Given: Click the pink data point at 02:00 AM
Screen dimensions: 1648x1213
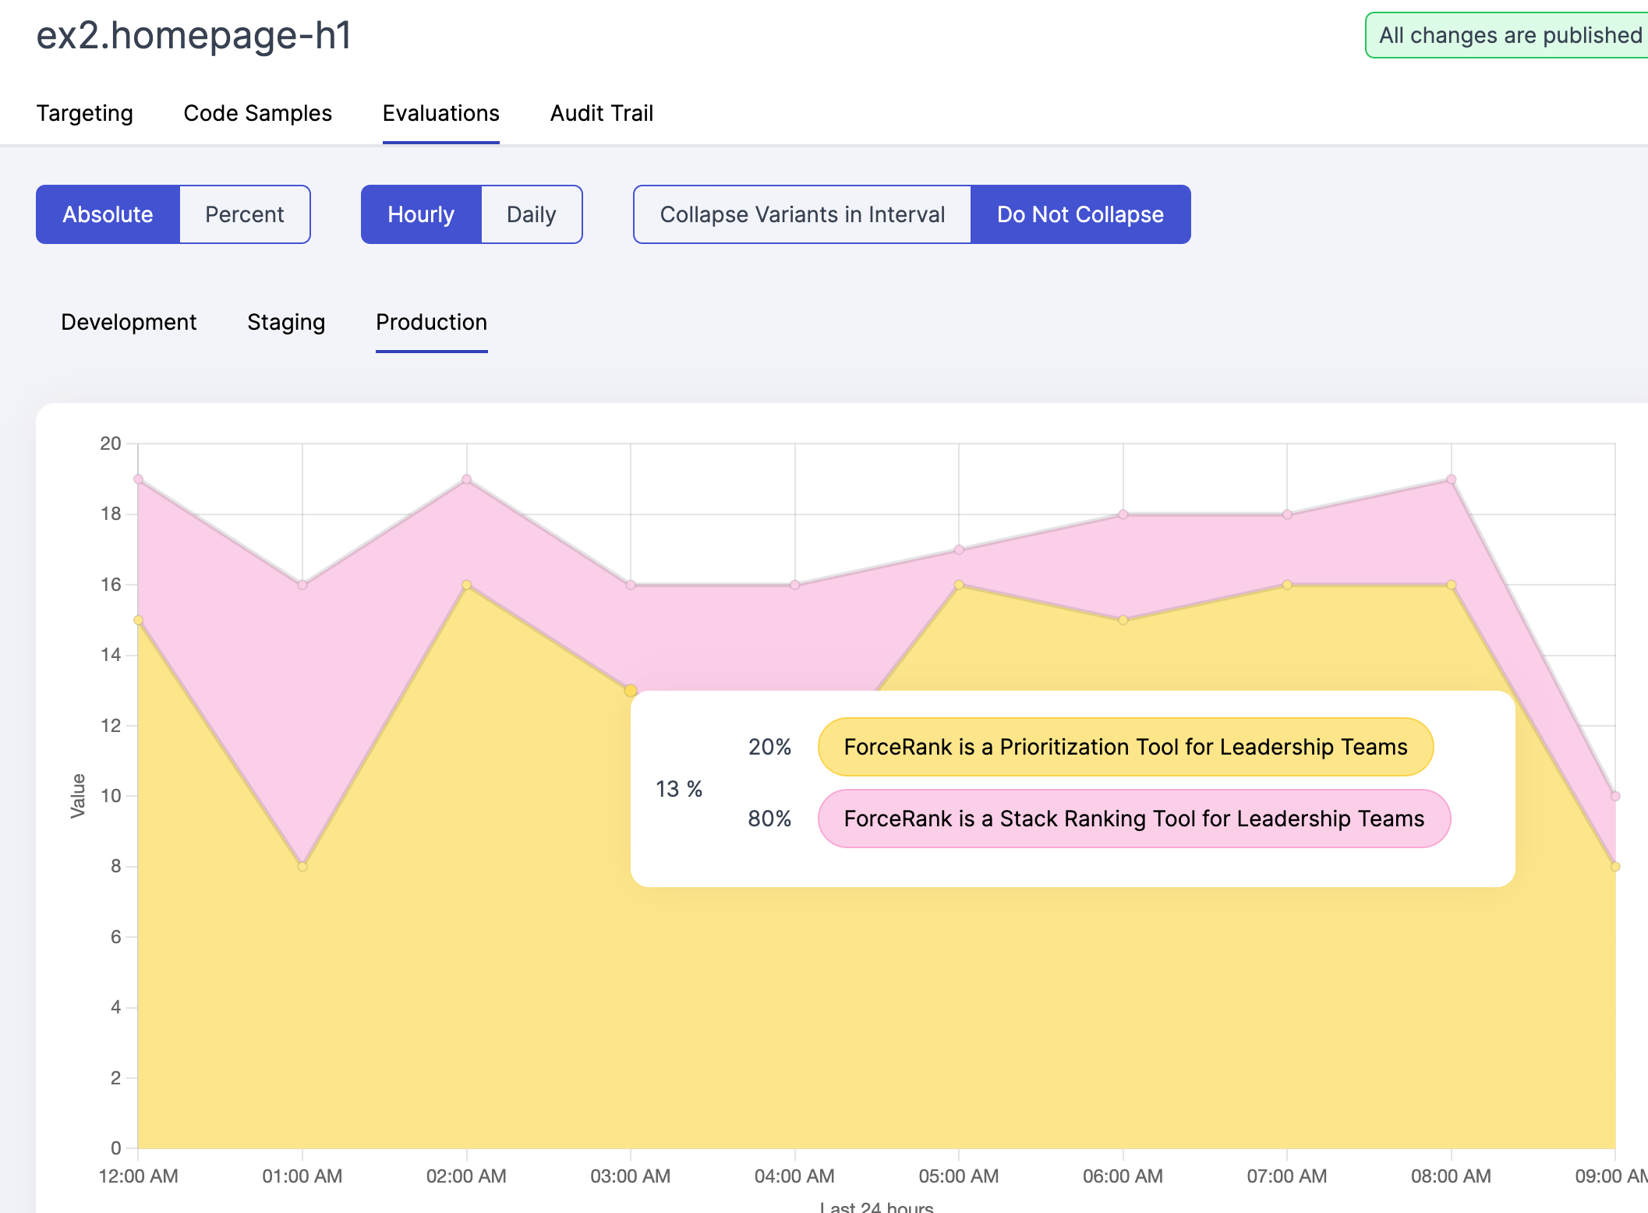Looking at the screenshot, I should coord(466,479).
